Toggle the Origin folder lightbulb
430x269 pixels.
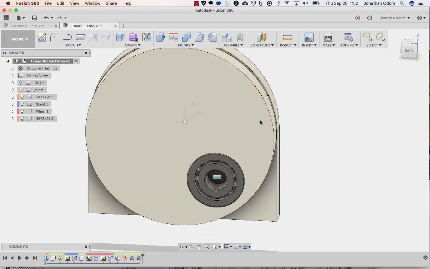[x=21, y=83]
